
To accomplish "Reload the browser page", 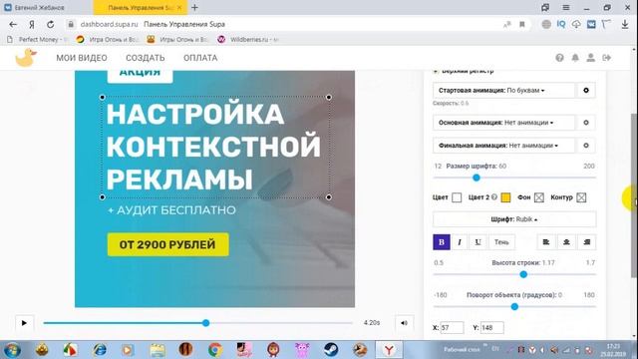I will coord(51,24).
